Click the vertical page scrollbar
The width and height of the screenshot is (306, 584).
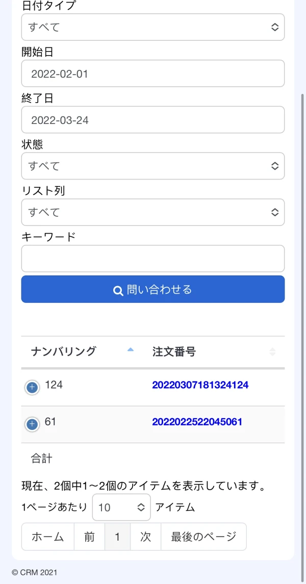302,306
